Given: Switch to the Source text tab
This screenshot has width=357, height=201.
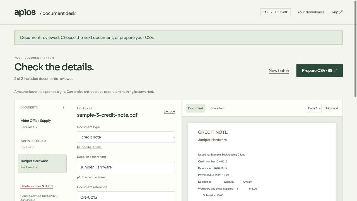Looking at the screenshot, I should click(217, 108).
